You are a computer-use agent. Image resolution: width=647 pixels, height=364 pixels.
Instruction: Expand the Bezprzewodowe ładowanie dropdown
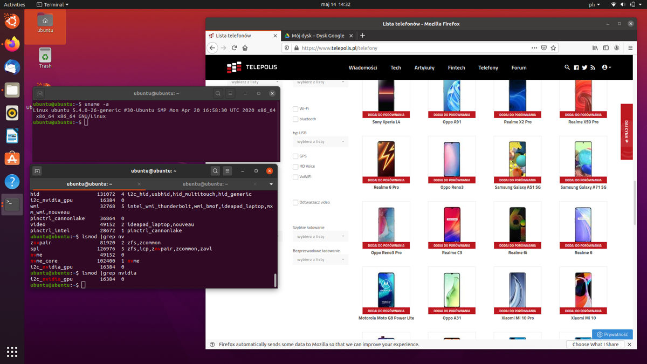pyautogui.click(x=320, y=260)
